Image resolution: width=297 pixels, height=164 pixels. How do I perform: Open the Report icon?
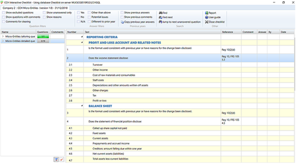click(207, 13)
